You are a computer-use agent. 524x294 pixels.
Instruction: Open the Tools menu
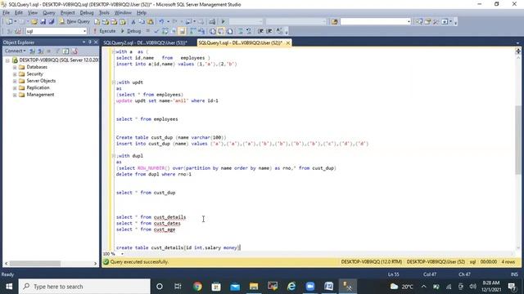(x=104, y=13)
